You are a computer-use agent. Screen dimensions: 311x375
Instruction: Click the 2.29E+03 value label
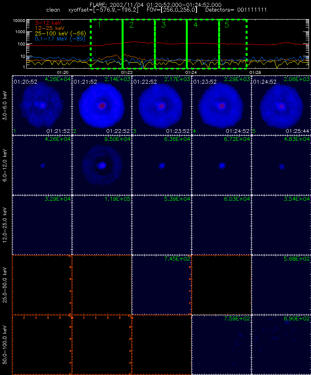tap(237, 79)
